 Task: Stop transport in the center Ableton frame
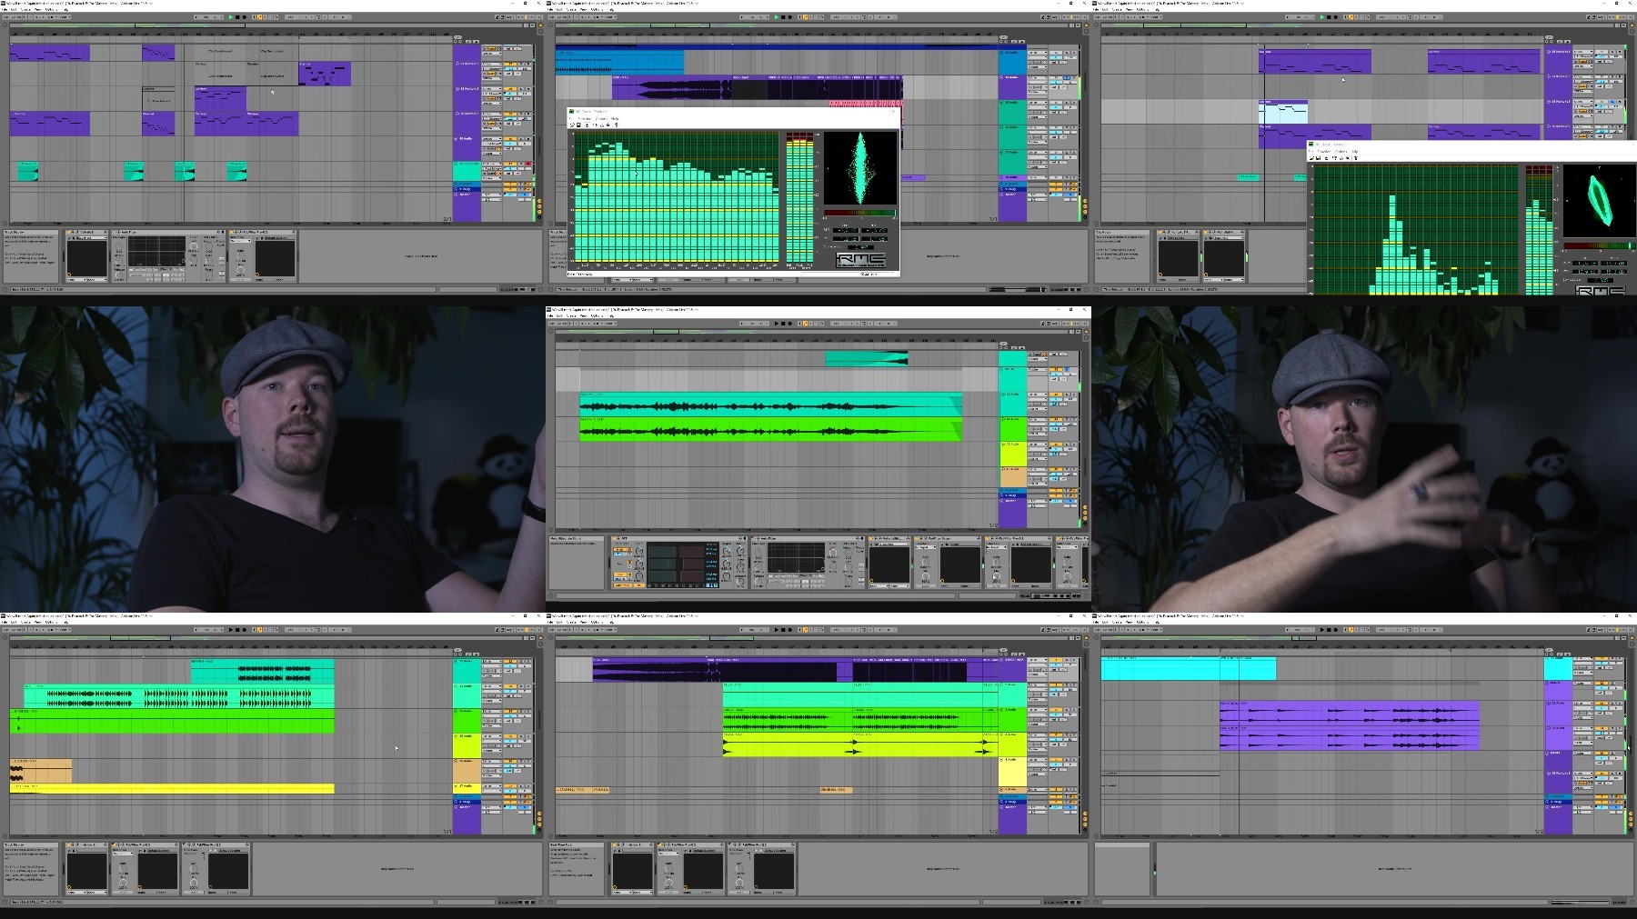tap(783, 324)
